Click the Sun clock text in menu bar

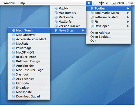[130, 3]
